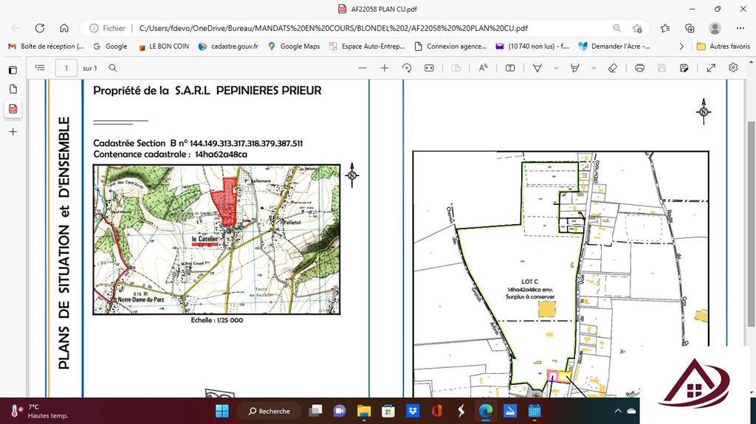Open Office from the taskbar
Viewport: 756px width, 424px height.
coord(437,411)
